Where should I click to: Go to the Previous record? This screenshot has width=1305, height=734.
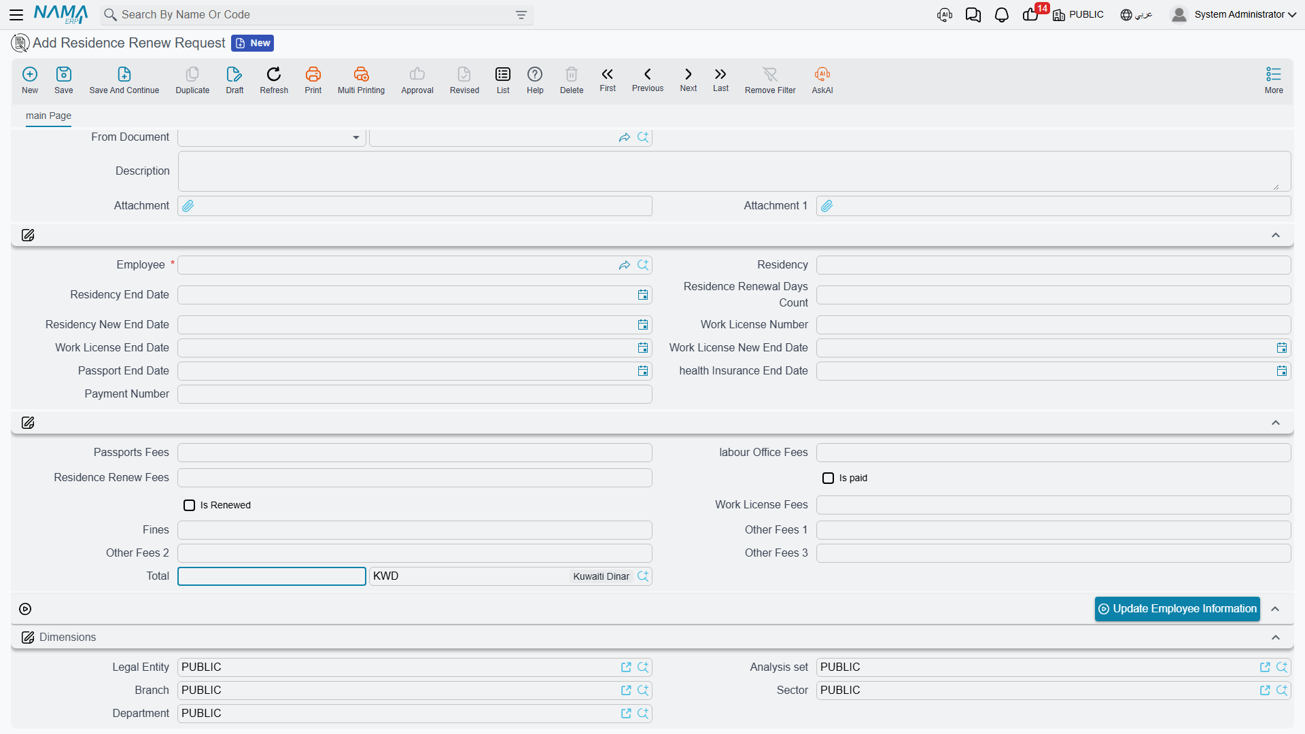tap(648, 79)
